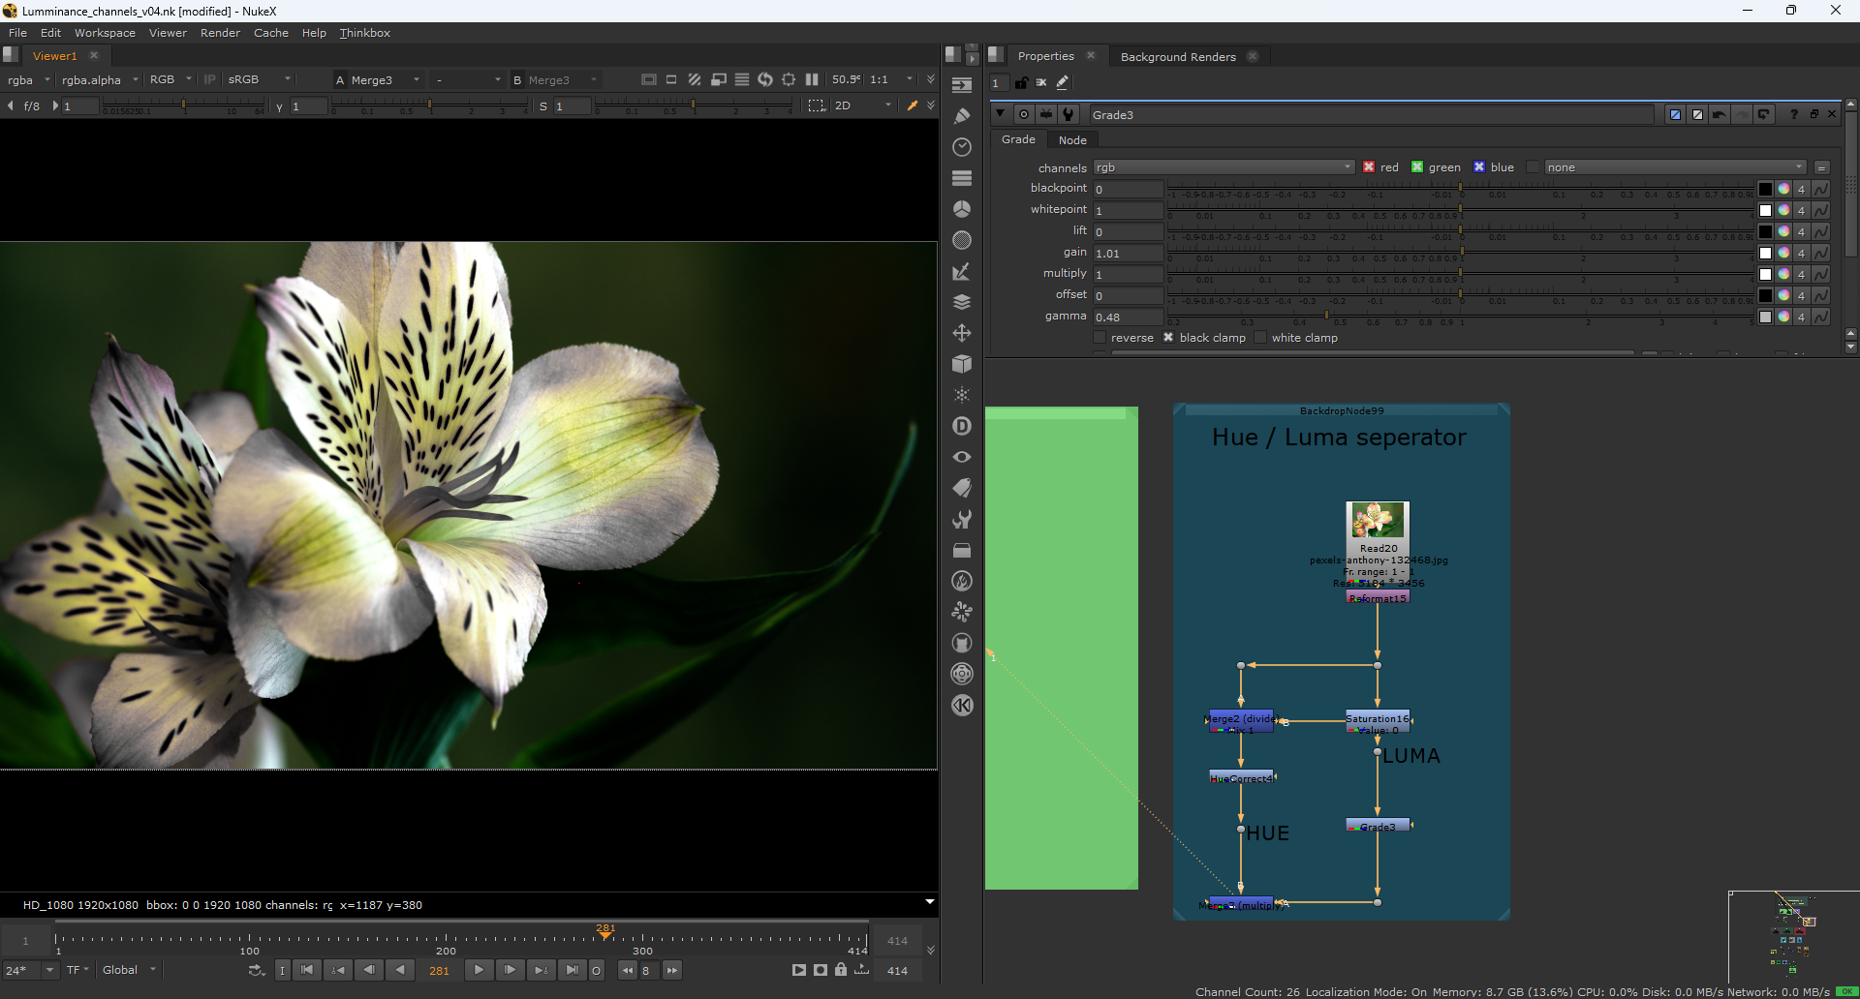Disable the red channel checkbox
This screenshot has height=999, width=1860.
coord(1369,167)
